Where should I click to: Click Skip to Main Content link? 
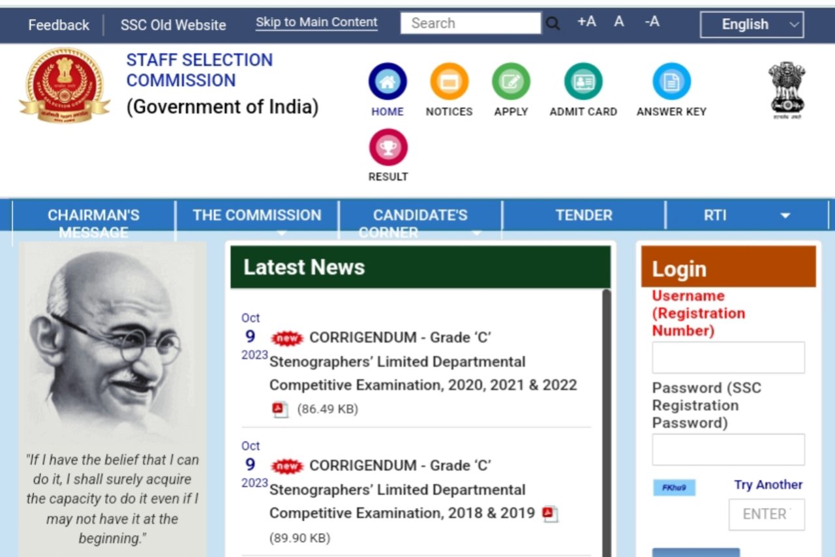point(316,22)
